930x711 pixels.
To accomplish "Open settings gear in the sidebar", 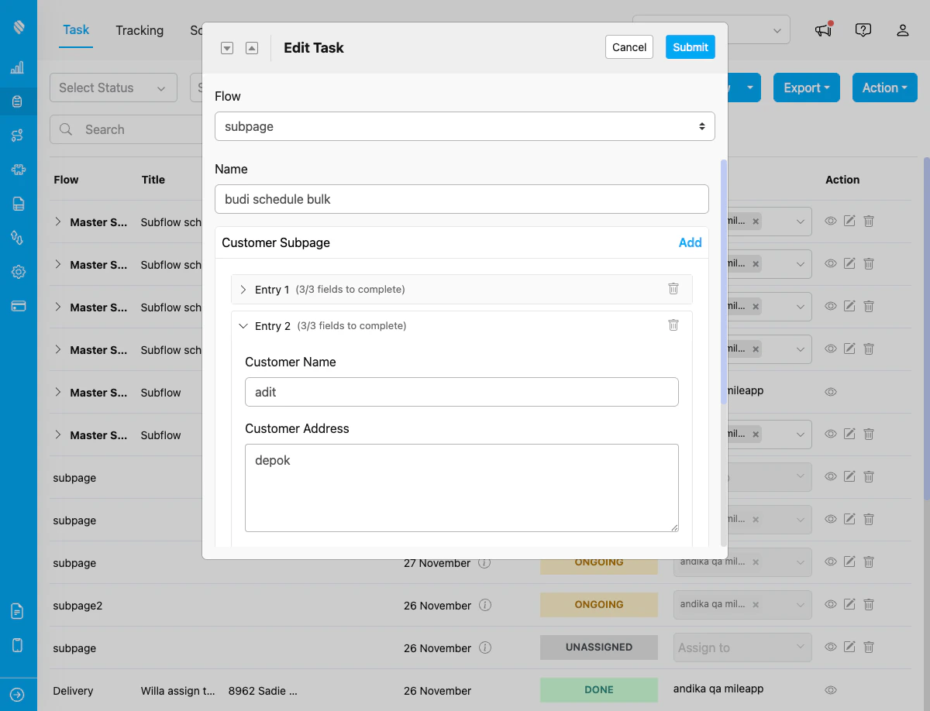I will click(x=18, y=272).
